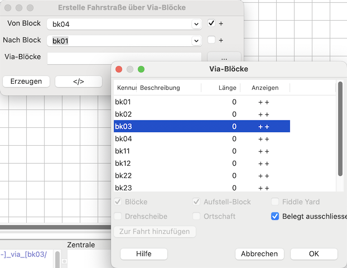347x268 pixels.
Task: Click the Via-Blöcke list vertical scrollbar
Action: pyautogui.click(x=340, y=130)
